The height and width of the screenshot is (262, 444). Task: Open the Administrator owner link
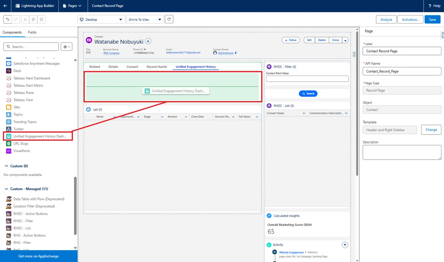coord(226,53)
